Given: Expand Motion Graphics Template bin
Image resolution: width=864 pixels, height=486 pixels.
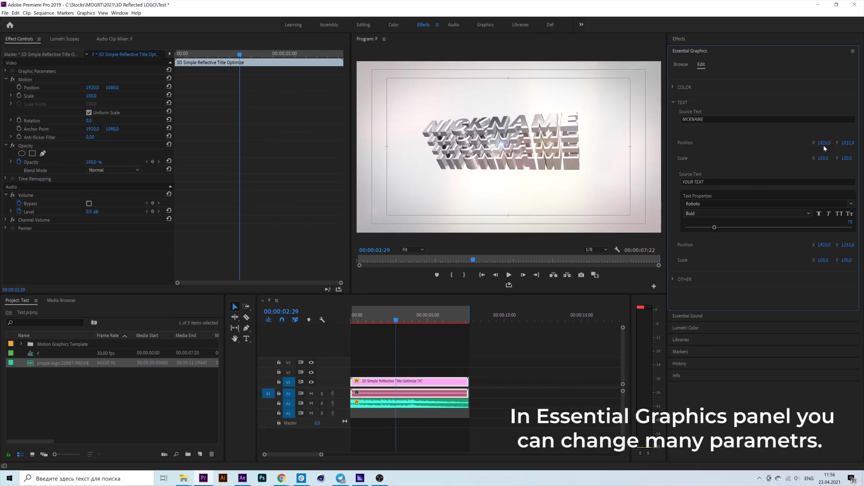Looking at the screenshot, I should point(21,344).
